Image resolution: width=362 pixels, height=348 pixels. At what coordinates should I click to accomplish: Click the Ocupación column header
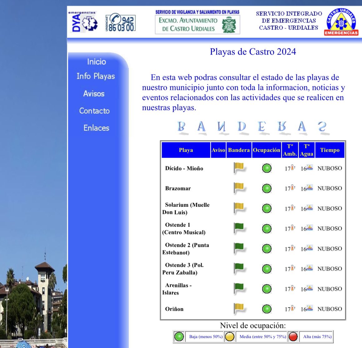267,150
